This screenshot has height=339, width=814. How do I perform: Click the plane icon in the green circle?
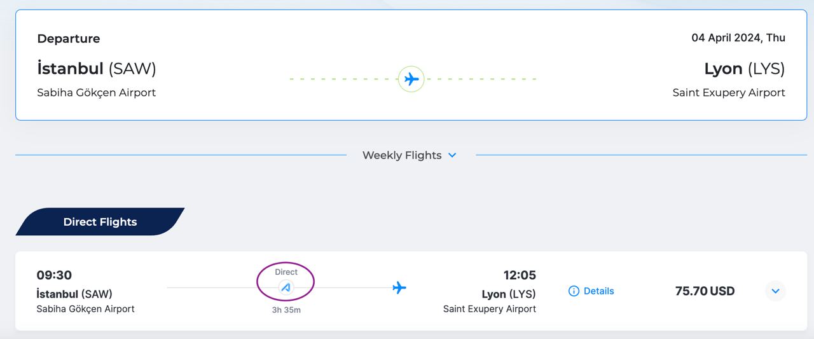click(x=411, y=80)
